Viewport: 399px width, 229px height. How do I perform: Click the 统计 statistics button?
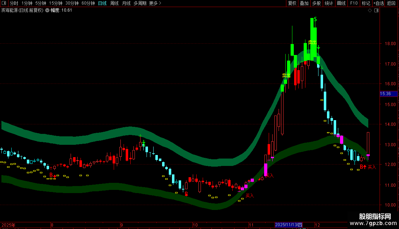pos(328,3)
